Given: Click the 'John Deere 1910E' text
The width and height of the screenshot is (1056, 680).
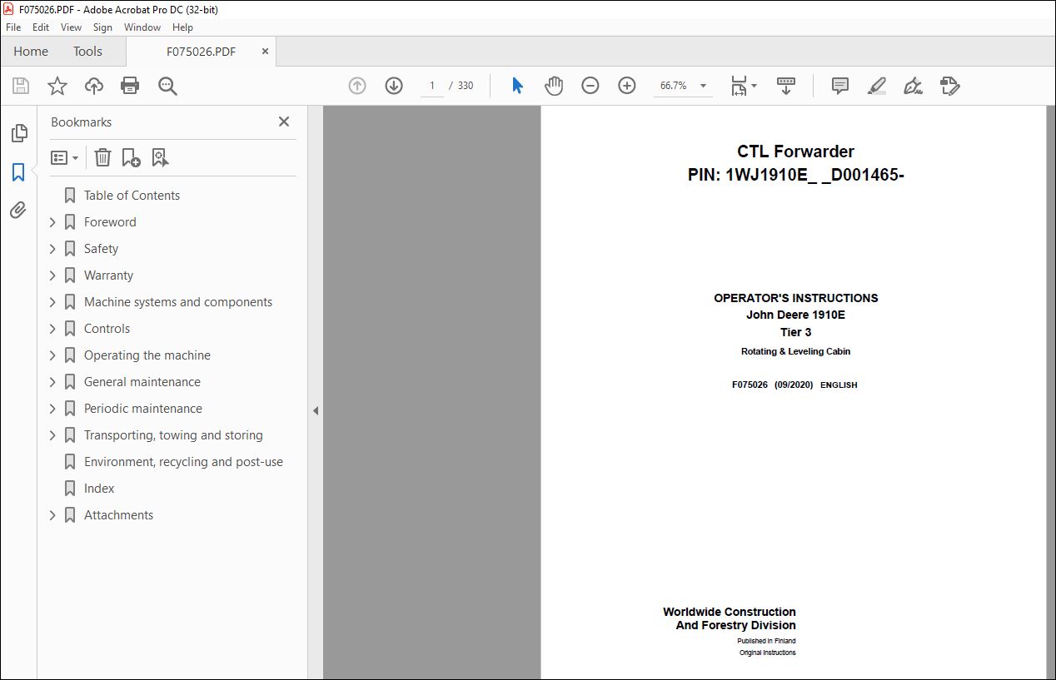Looking at the screenshot, I should [x=795, y=315].
